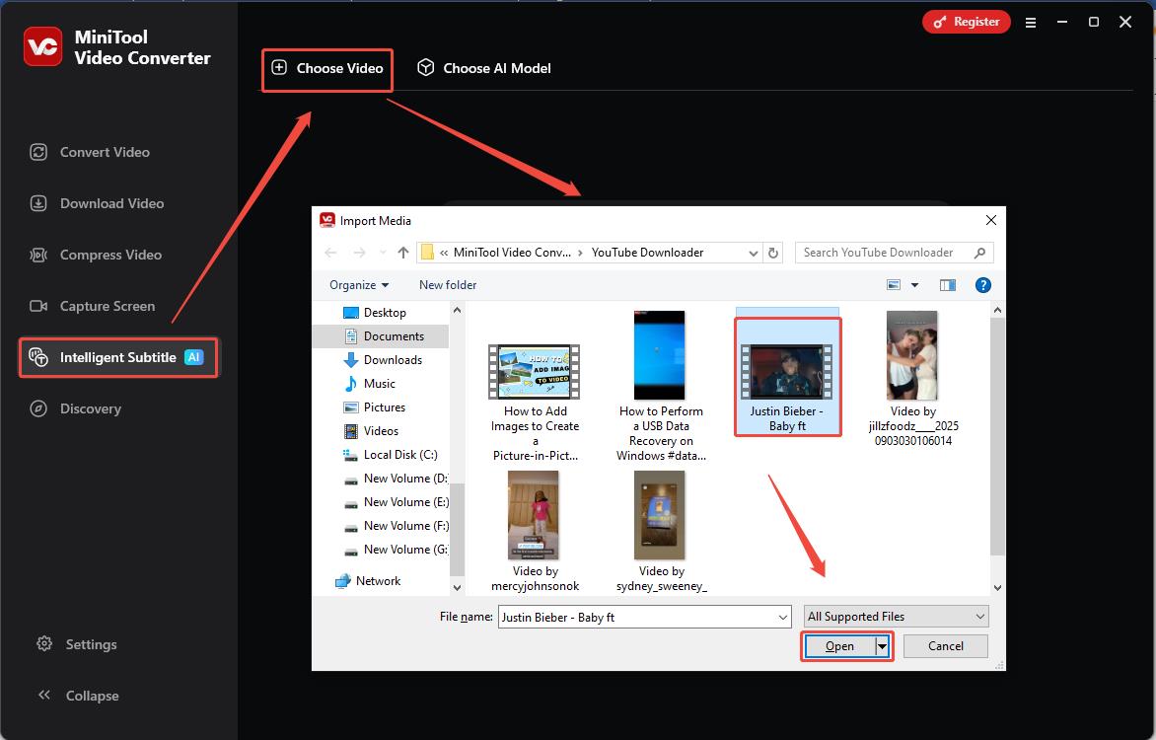The width and height of the screenshot is (1156, 740).
Task: Expand the Open button dropdown arrow
Action: pos(883,646)
